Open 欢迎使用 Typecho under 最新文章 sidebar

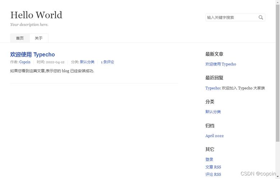[x=221, y=64]
